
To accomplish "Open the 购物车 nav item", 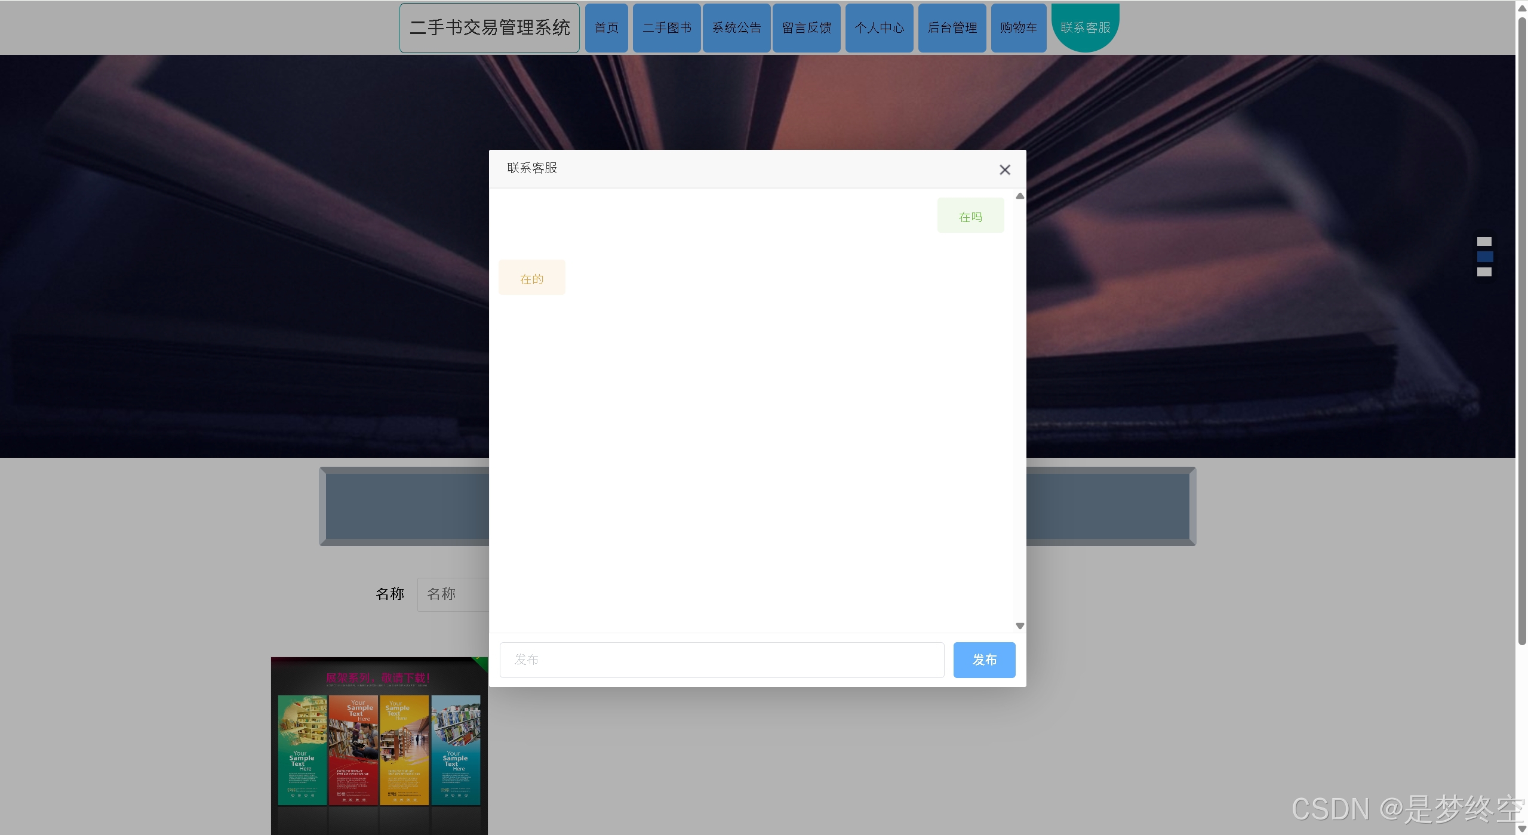I will 1018,27.
